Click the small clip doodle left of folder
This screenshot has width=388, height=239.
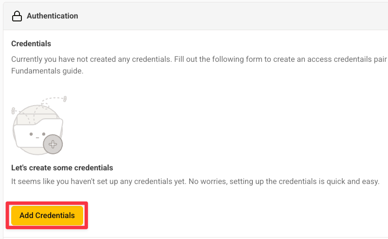tap(14, 111)
